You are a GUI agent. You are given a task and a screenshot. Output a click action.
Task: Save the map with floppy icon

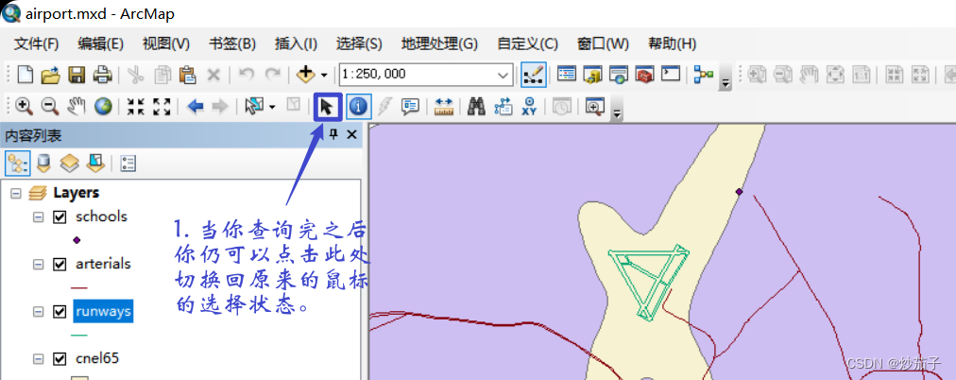[x=77, y=75]
